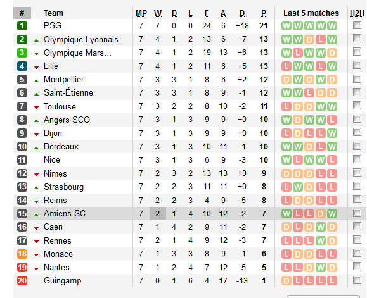Screen dimensions: 367x298
Task: Sort table by the W column header
Action: (158, 13)
